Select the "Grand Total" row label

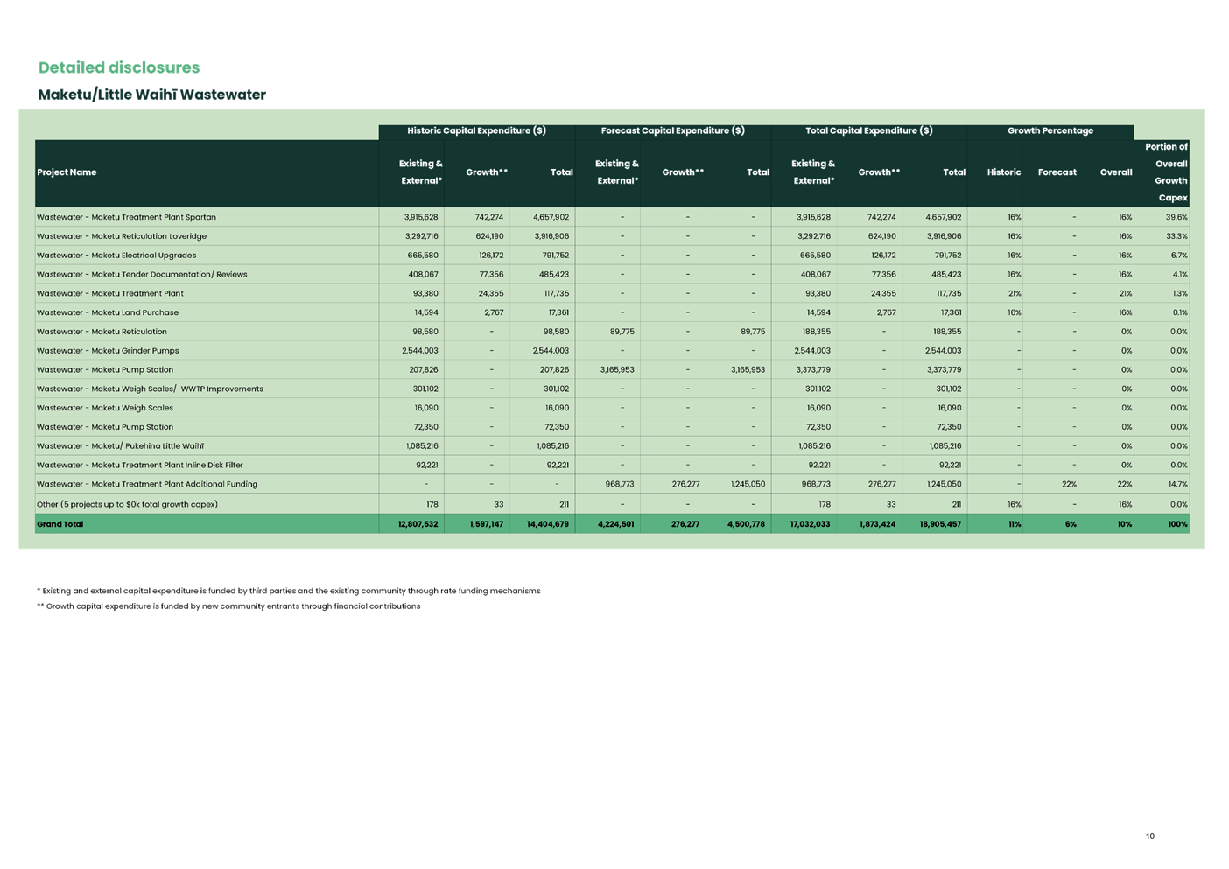click(60, 524)
